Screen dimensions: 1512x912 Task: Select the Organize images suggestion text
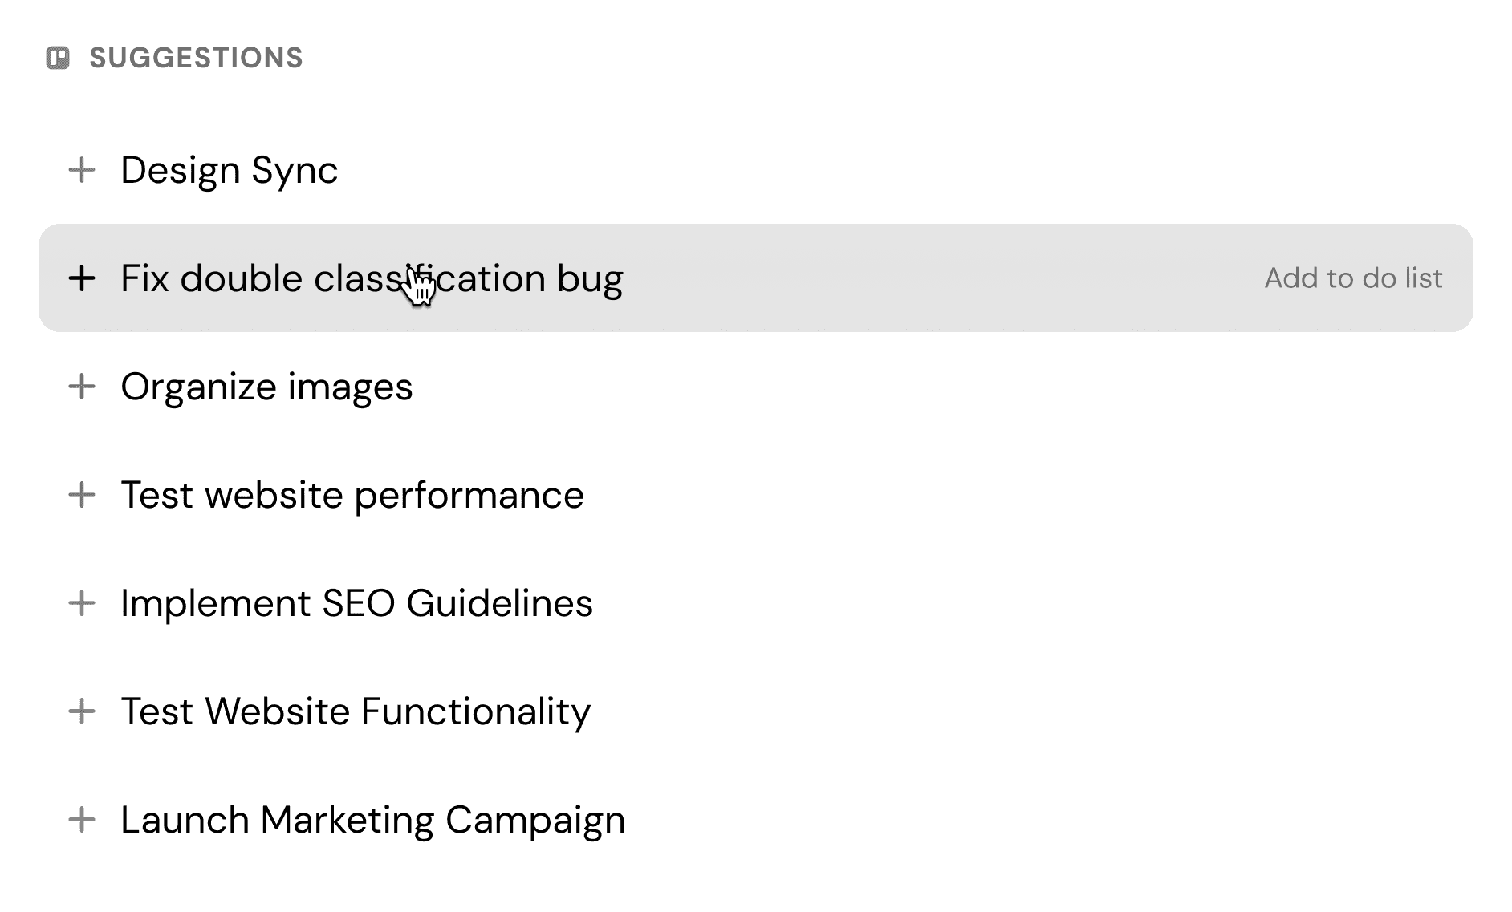266,387
